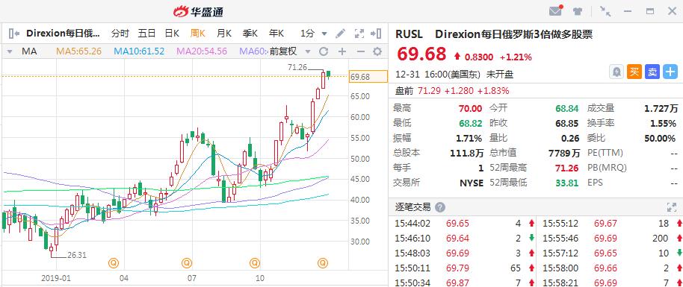Click the orange 买 buy button

pyautogui.click(x=634, y=72)
